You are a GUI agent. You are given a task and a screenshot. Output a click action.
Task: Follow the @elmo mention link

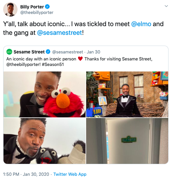pyautogui.click(x=141, y=24)
